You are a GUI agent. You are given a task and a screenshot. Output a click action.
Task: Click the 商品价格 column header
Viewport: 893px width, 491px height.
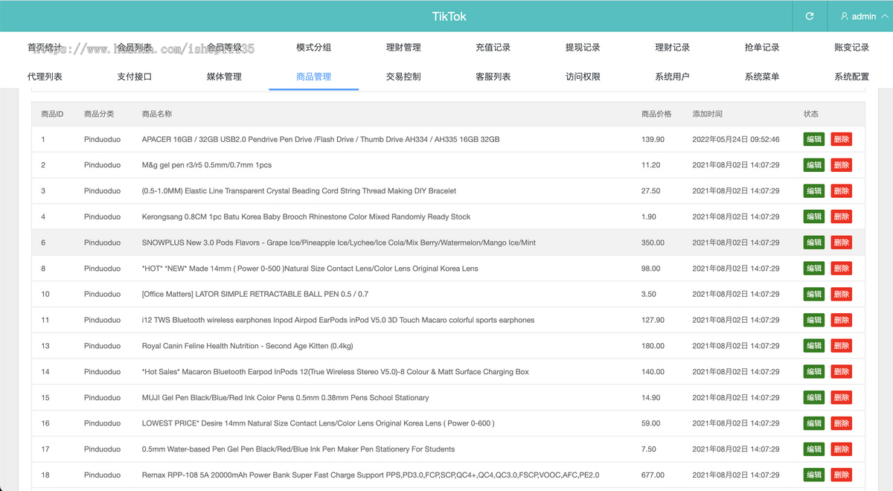point(656,114)
